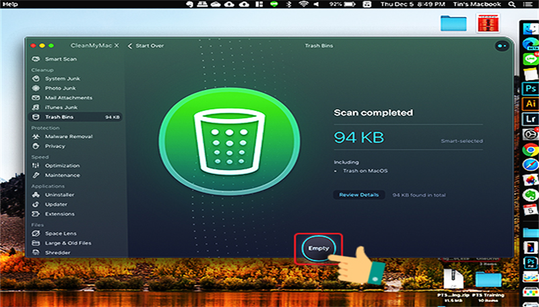This screenshot has height=307, width=539.
Task: Open the LINE app in Dock
Action: click(531, 59)
